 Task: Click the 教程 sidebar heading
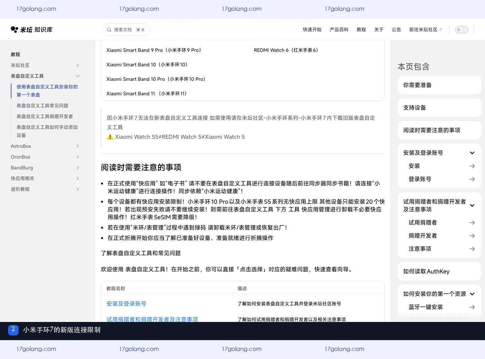pos(15,55)
